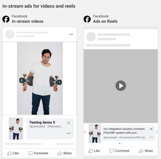Screen dimensions: 161x159
Task: Click 'Sponsored · 24sevenc...' text
Action: pos(46,126)
